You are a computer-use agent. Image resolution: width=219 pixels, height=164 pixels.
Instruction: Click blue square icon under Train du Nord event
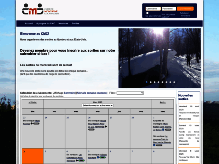(x=154, y=145)
